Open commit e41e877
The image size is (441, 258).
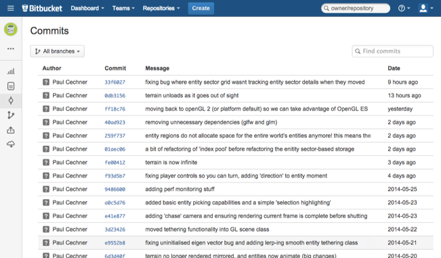coord(115,216)
